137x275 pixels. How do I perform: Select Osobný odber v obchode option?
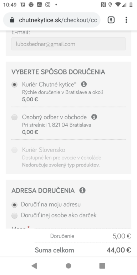[14, 117]
